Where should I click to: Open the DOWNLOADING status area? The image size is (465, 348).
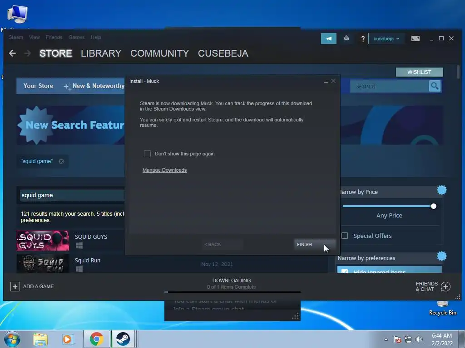(x=232, y=284)
